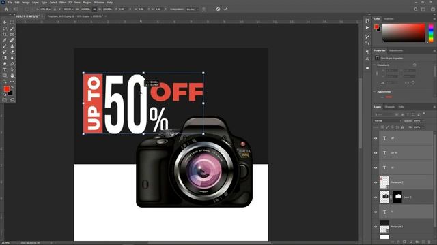Click the Layer 1 mask thumbnail
437x245 pixels.
tap(397, 197)
